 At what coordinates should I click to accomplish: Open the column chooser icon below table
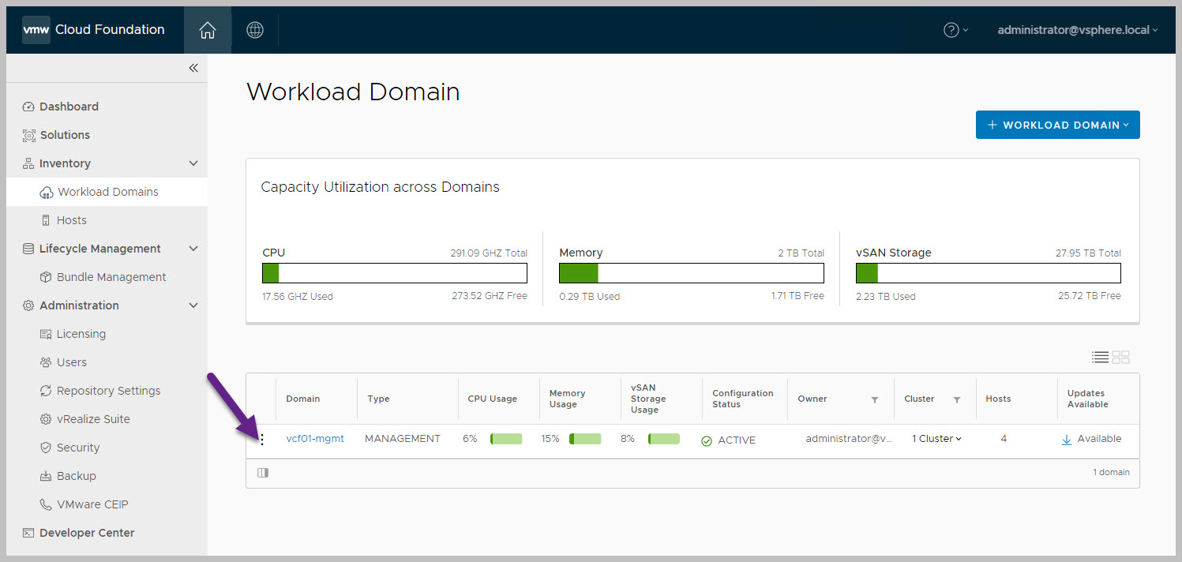(x=263, y=473)
